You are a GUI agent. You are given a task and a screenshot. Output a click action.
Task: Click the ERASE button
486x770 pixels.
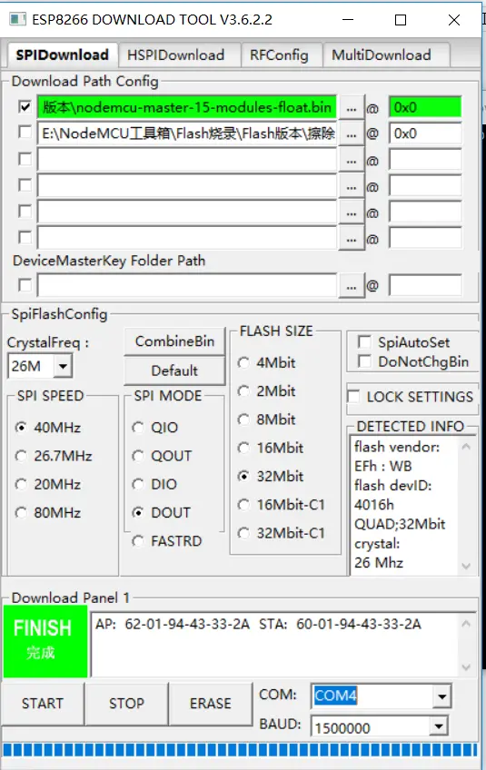pos(211,703)
